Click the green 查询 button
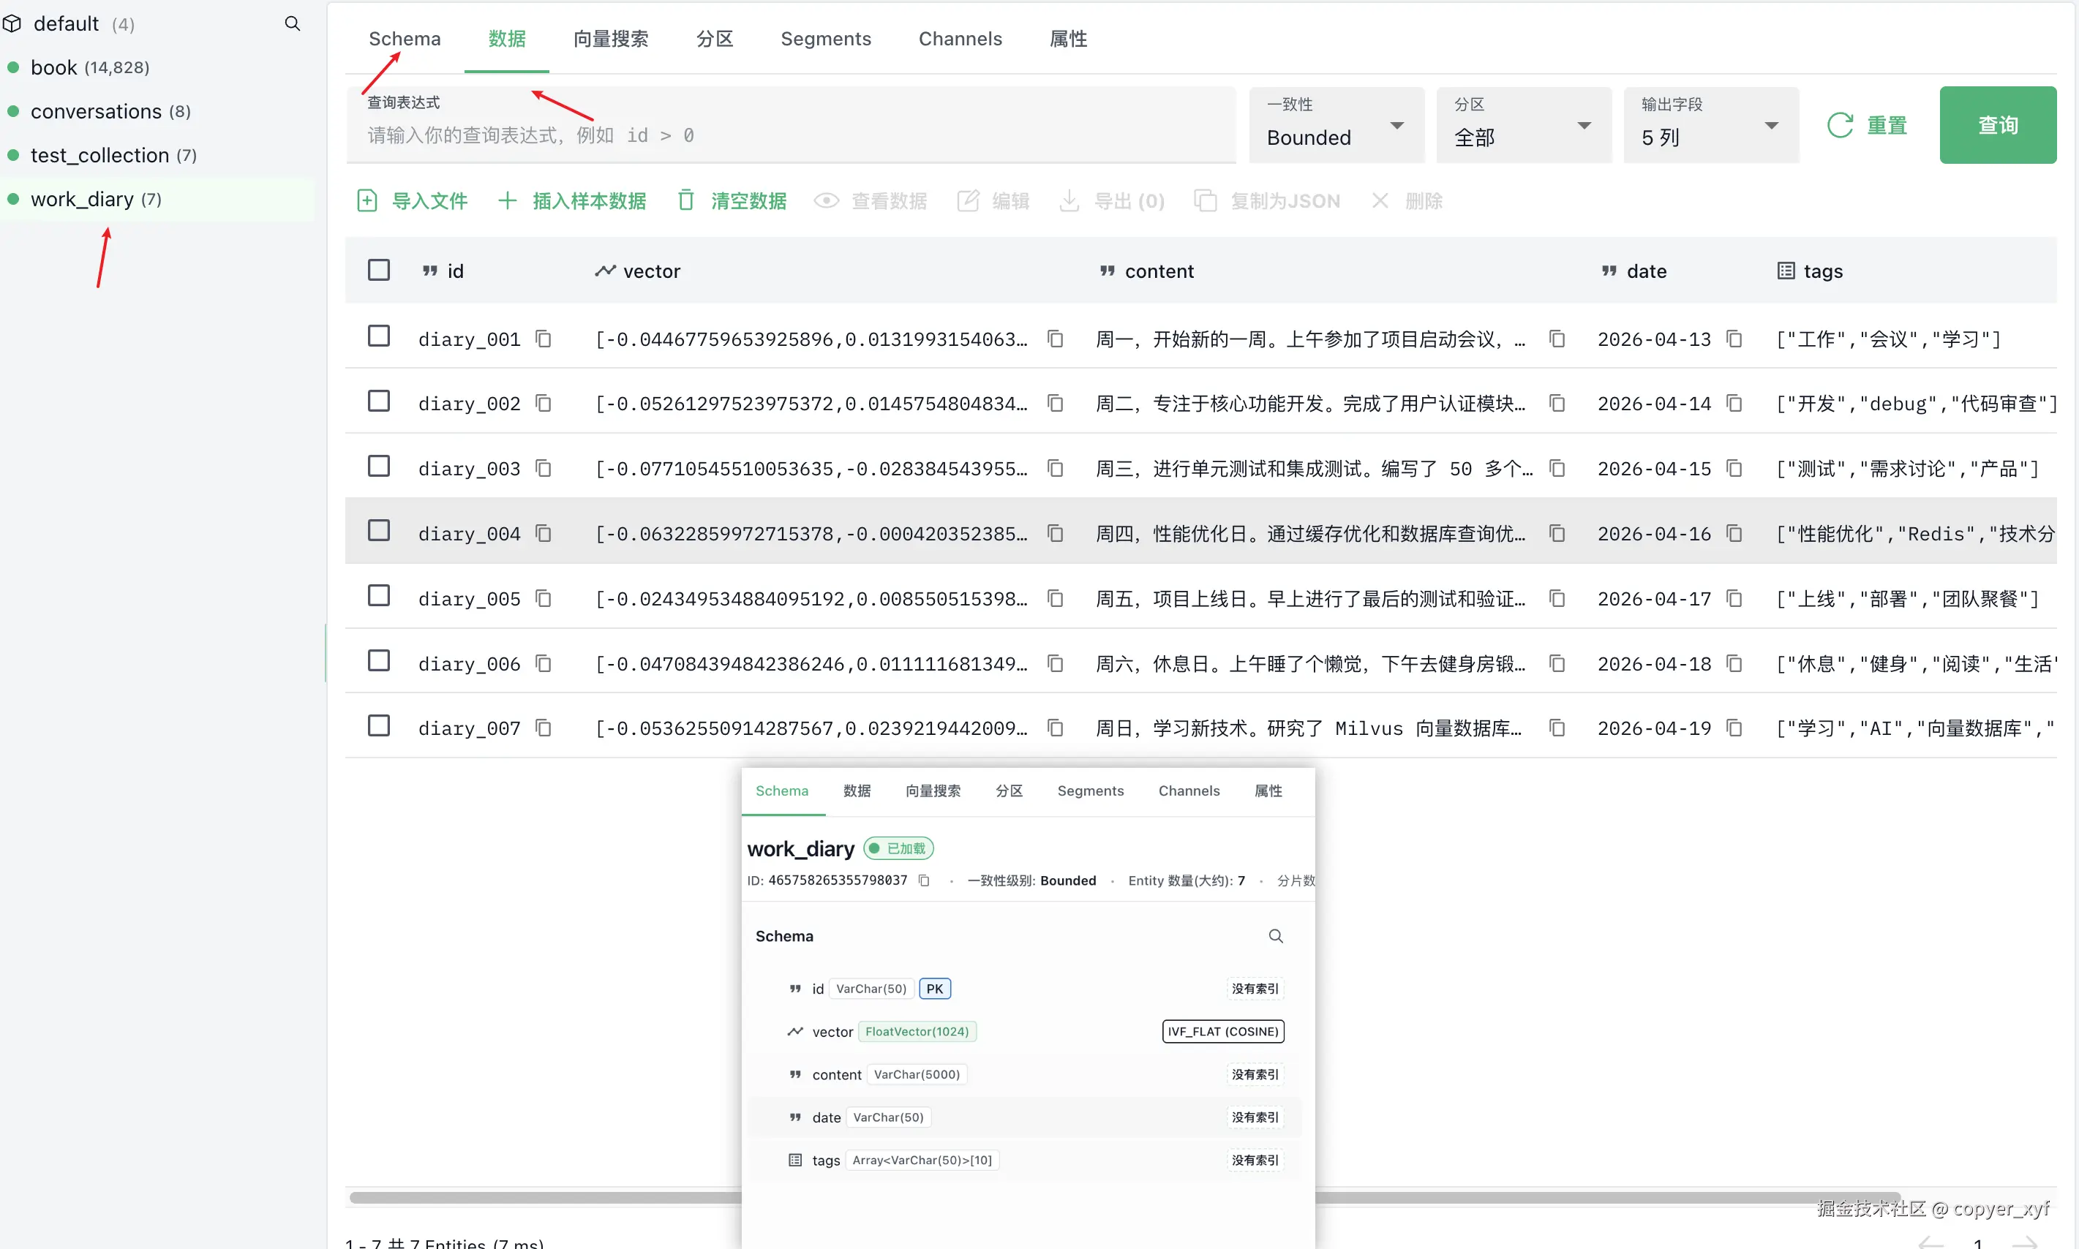 [x=1999, y=124]
